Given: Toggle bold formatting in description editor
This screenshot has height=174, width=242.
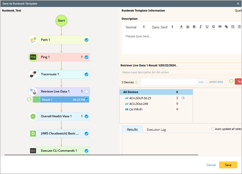Looking at the screenshot, I should [194, 27].
